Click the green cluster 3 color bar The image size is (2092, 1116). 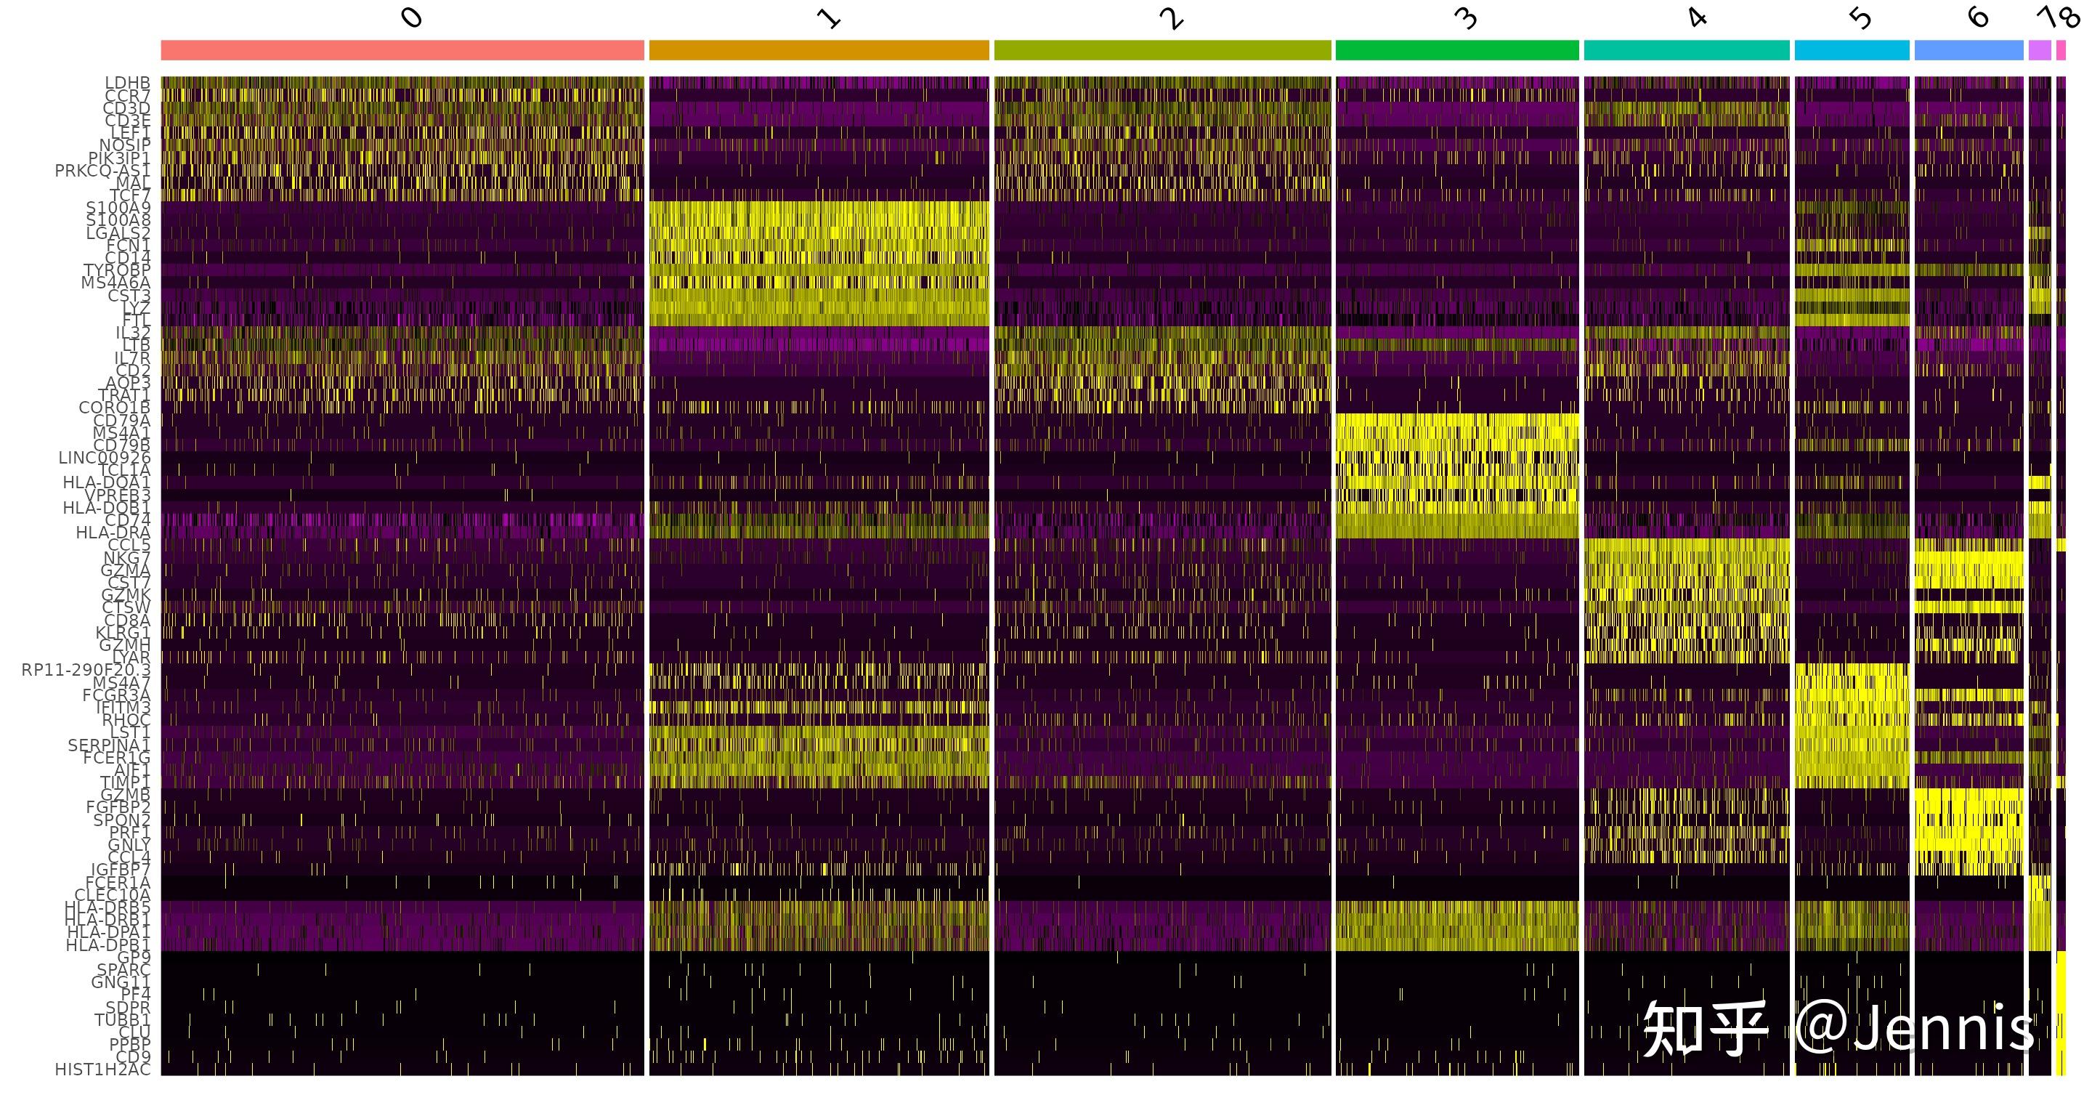click(x=1457, y=50)
